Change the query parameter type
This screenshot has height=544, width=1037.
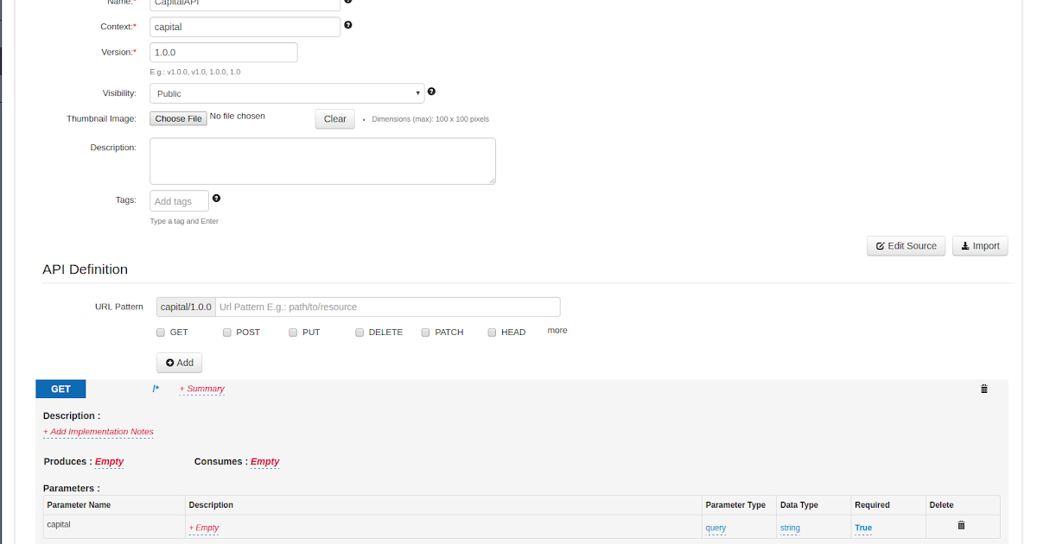[x=715, y=527]
